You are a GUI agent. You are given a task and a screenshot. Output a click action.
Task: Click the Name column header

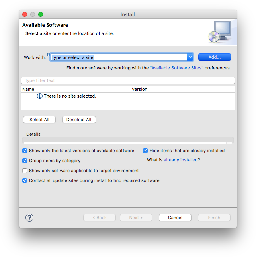coord(76,89)
